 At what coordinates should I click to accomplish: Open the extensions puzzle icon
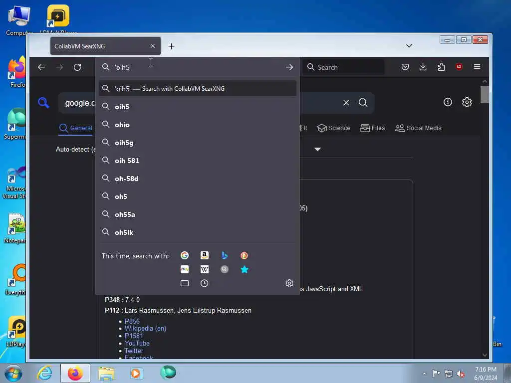pyautogui.click(x=441, y=67)
